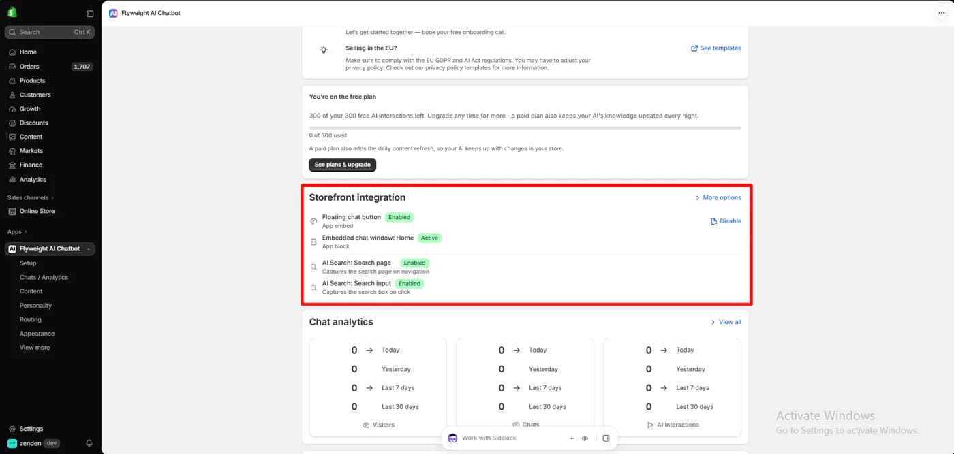Click the AI Search: Search page magnifier icon
954x454 pixels.
313,267
